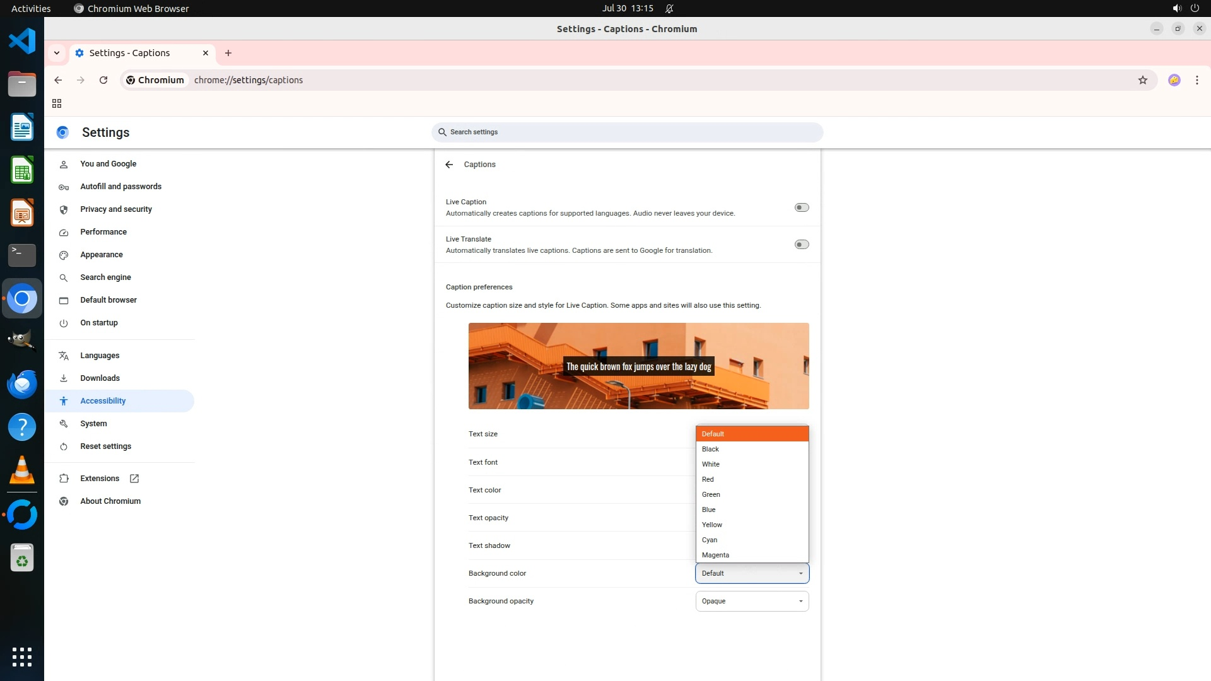Open Privacy and security settings section
The width and height of the screenshot is (1211, 681).
[x=116, y=209]
